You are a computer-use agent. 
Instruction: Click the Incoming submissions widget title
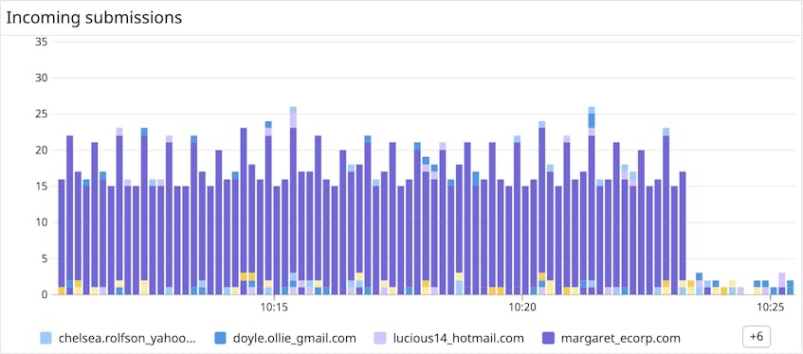94,17
